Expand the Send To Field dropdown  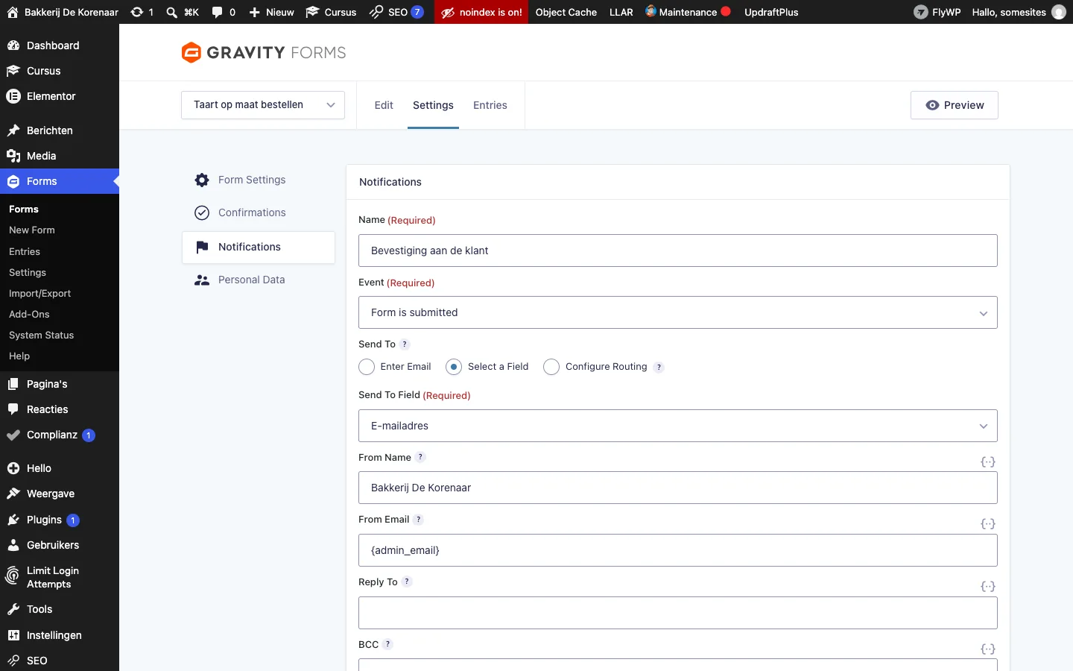678,426
